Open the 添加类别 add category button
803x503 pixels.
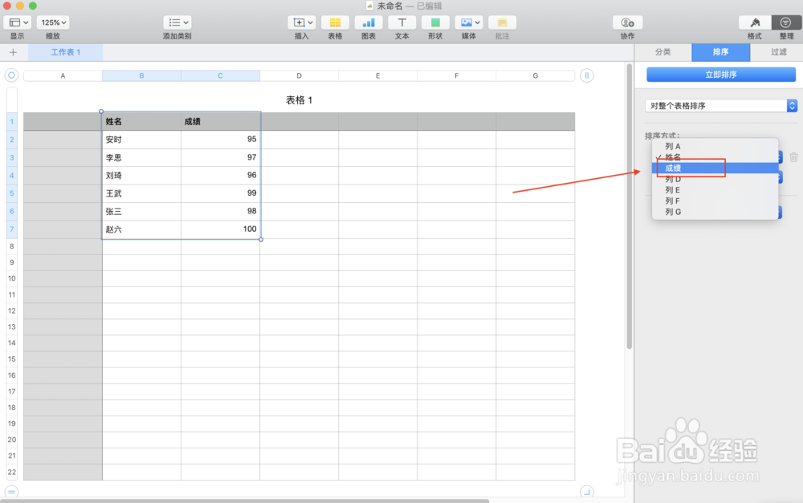tap(177, 22)
